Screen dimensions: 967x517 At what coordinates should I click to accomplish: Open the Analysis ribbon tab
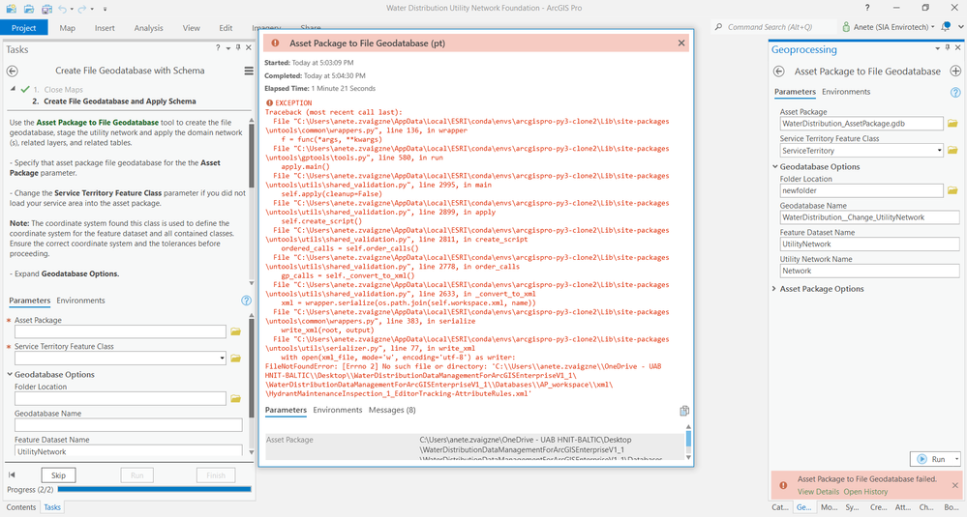click(149, 28)
